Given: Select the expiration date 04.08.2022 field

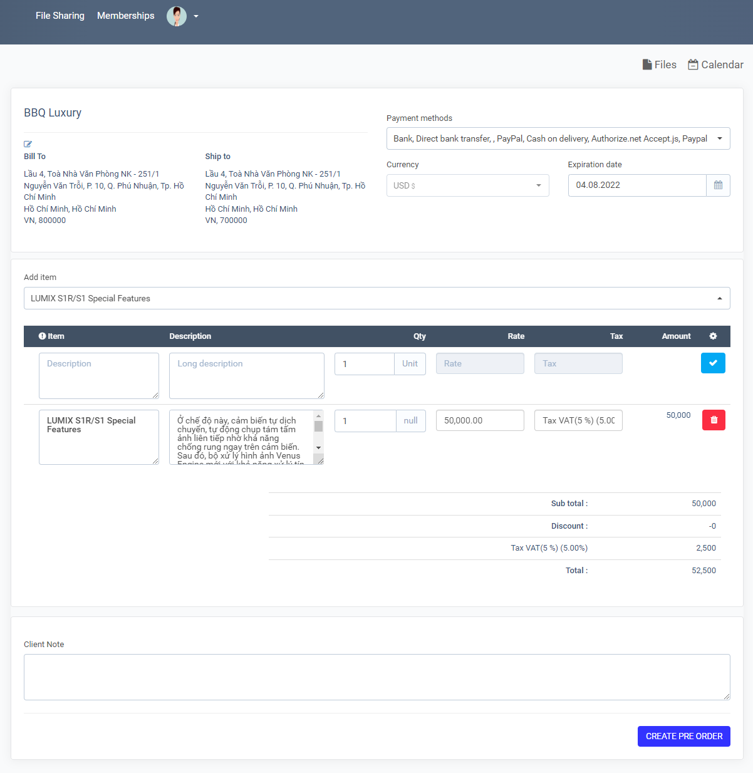Looking at the screenshot, I should pyautogui.click(x=637, y=185).
